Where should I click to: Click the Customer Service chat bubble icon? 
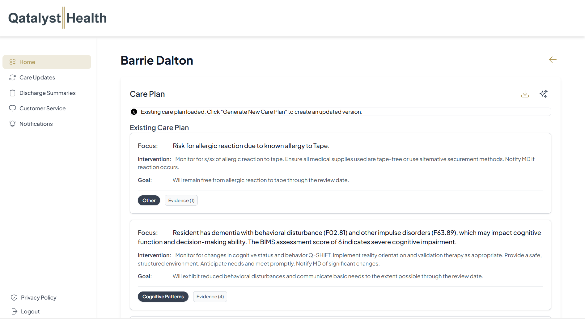12,108
